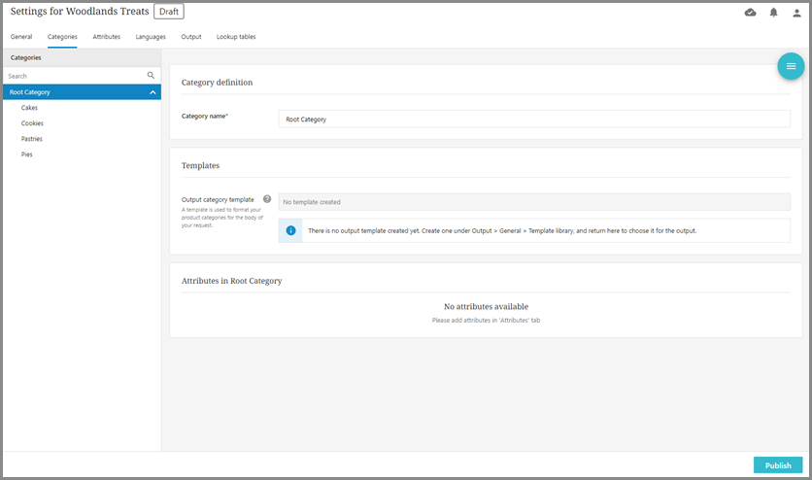Select the Cakes category

tap(30, 108)
